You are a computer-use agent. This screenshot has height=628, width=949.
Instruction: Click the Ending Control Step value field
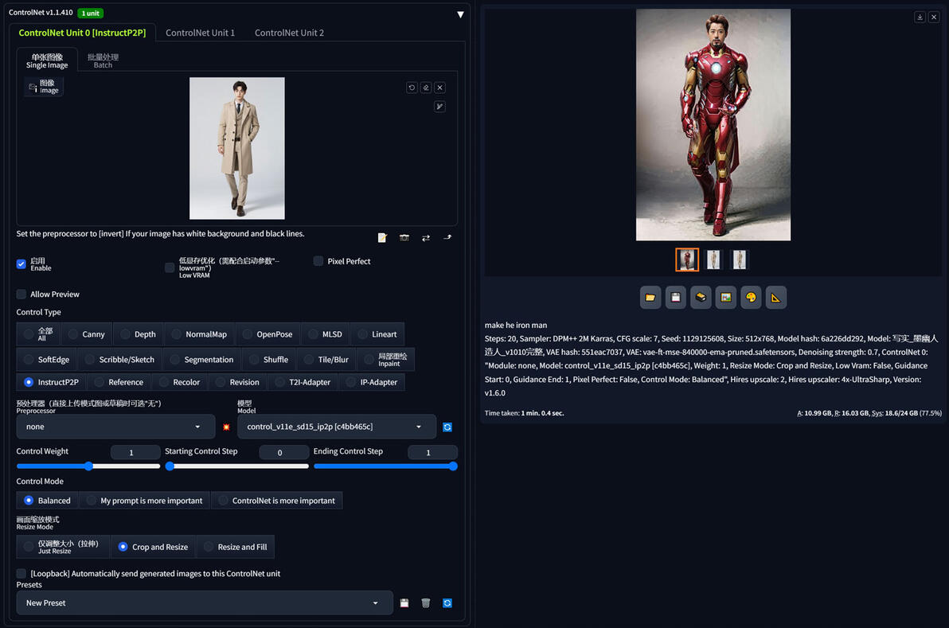tap(432, 453)
